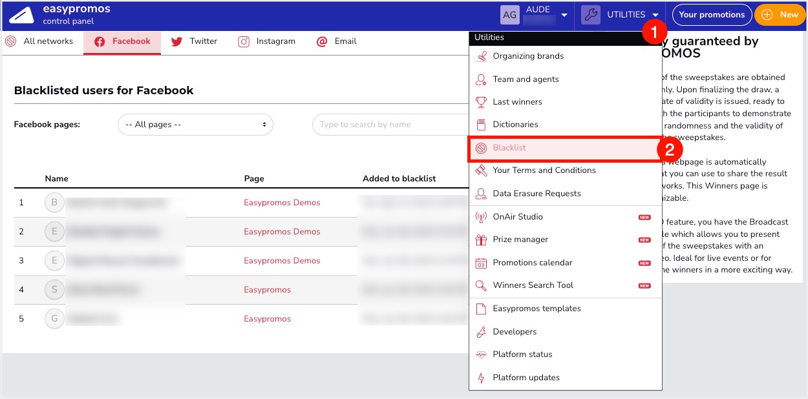Toggle the UTILITIES dropdown arrow
808x399 pixels.
click(655, 15)
